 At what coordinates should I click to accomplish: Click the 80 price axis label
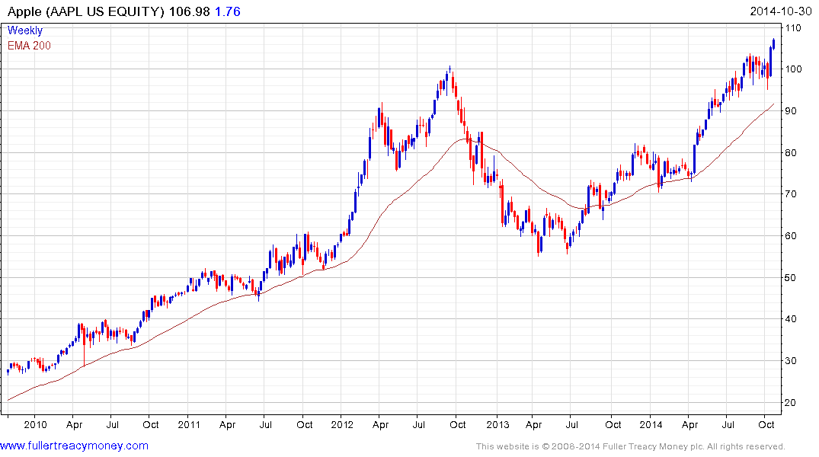click(790, 152)
